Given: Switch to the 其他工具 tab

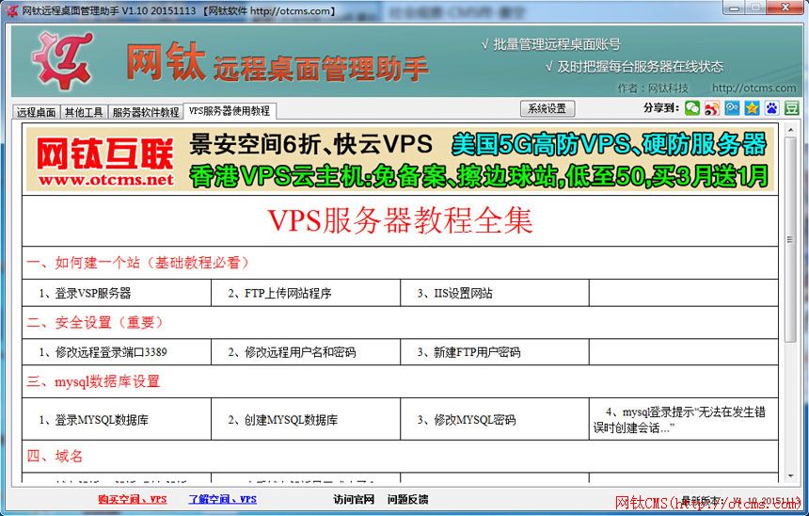Looking at the screenshot, I should pos(84,112).
